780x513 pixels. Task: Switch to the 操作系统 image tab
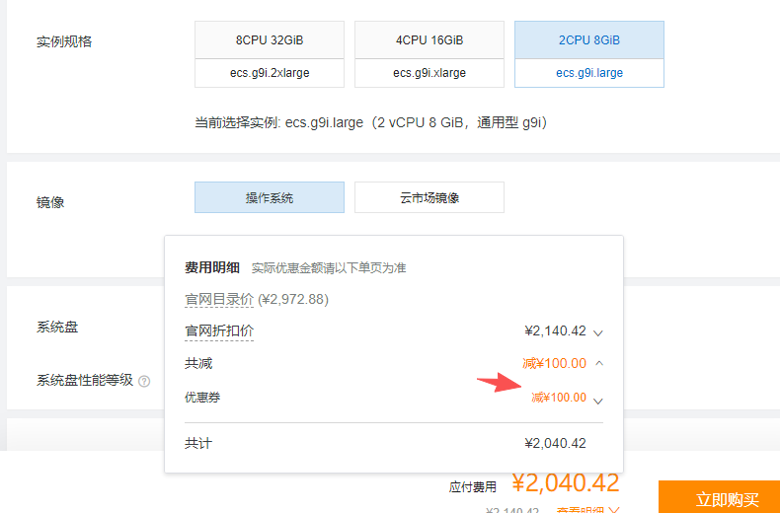[270, 197]
